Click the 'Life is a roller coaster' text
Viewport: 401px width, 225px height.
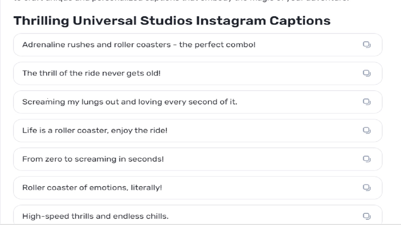[95, 130]
